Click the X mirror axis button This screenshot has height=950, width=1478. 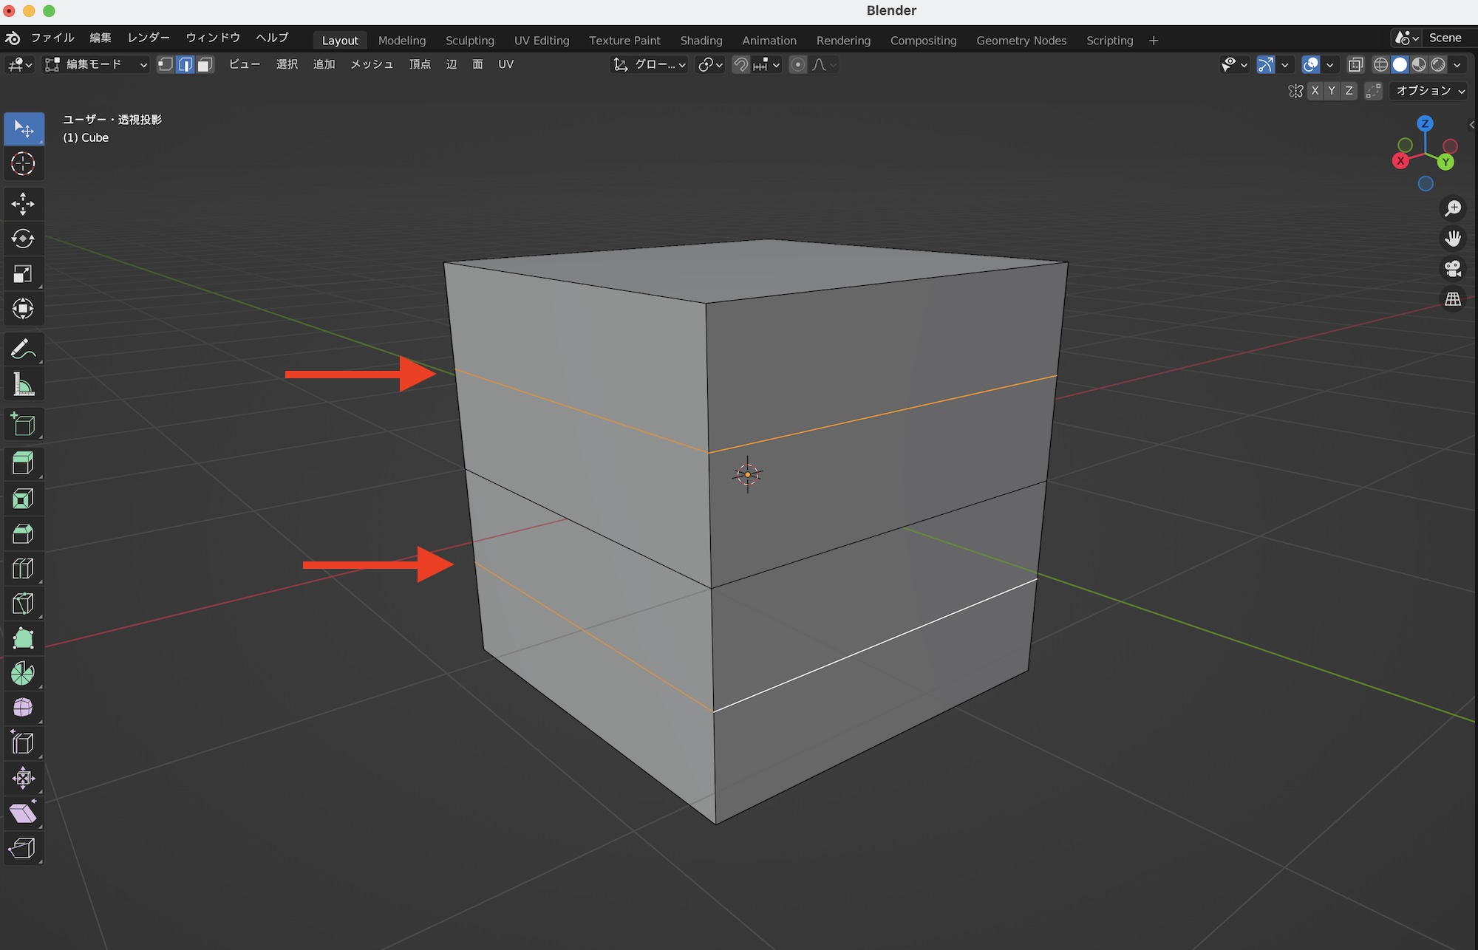[x=1315, y=91]
